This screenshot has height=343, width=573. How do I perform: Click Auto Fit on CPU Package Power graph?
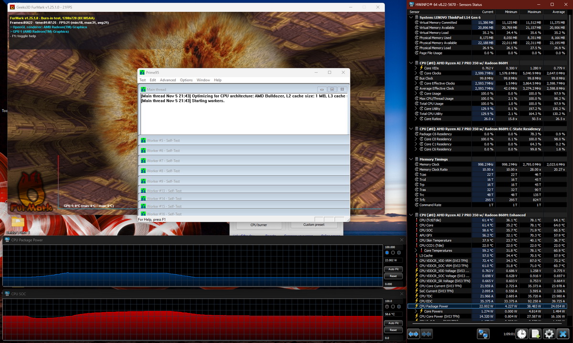(x=393, y=269)
